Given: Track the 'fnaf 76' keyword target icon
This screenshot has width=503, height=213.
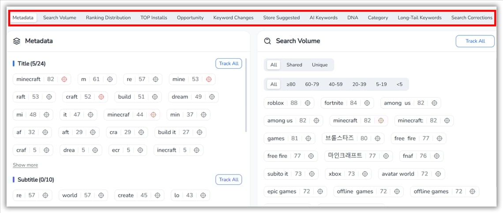Looking at the screenshot, I should tap(437, 156).
